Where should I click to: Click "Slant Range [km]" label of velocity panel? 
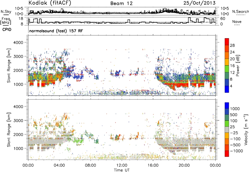click(9, 130)
